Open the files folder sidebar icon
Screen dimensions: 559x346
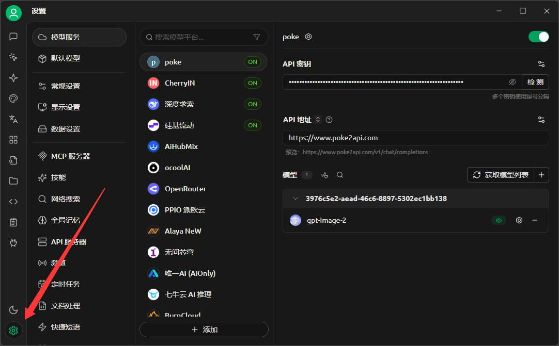coord(13,181)
